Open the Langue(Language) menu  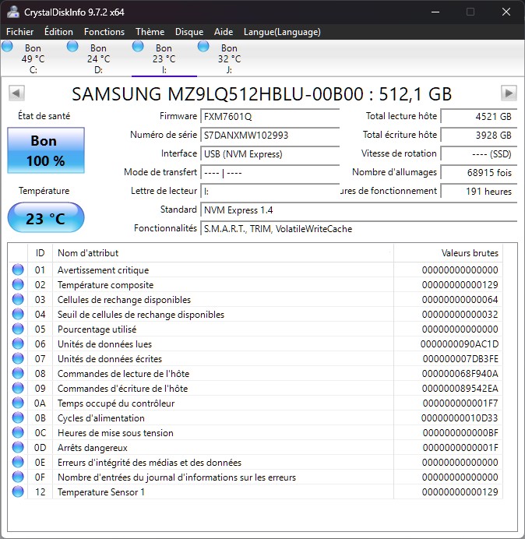(x=281, y=32)
